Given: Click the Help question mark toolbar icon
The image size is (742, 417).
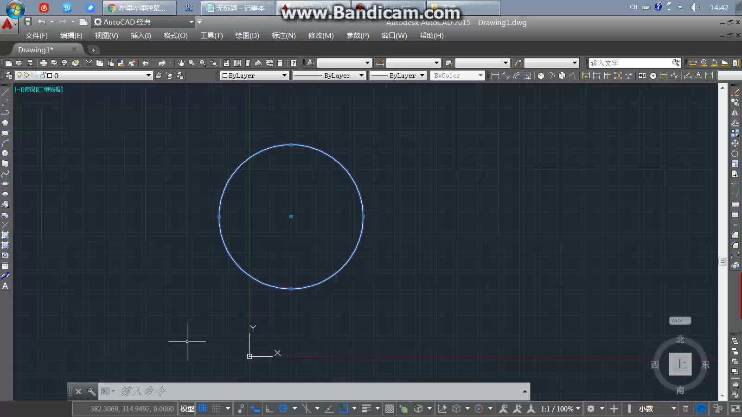Looking at the screenshot, I should coord(294,63).
